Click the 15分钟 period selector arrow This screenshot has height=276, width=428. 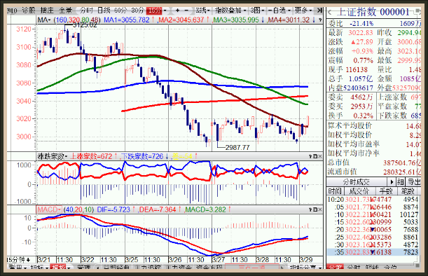pos(28,260)
